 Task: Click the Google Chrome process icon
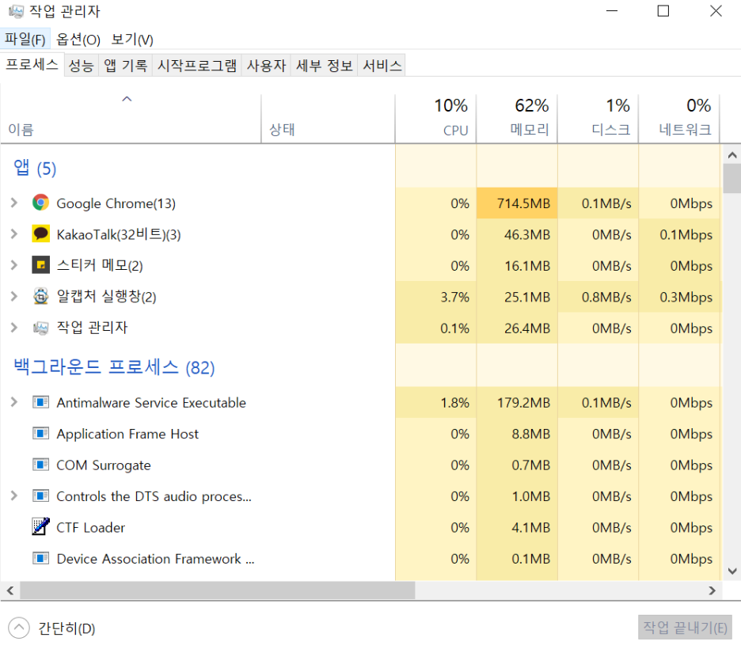coord(40,203)
